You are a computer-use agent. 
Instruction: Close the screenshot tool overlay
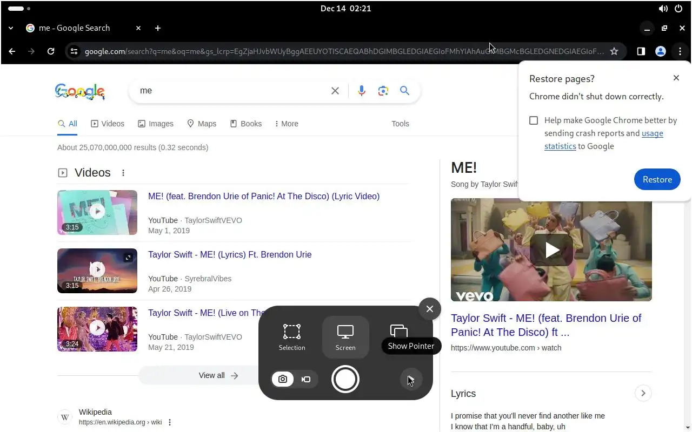(430, 309)
